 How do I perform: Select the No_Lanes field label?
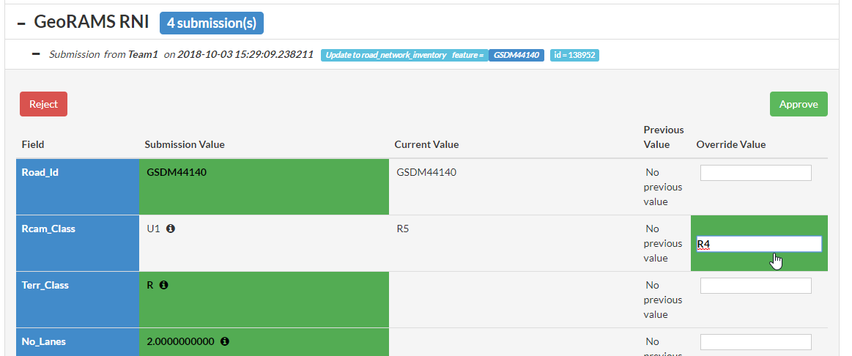(43, 341)
